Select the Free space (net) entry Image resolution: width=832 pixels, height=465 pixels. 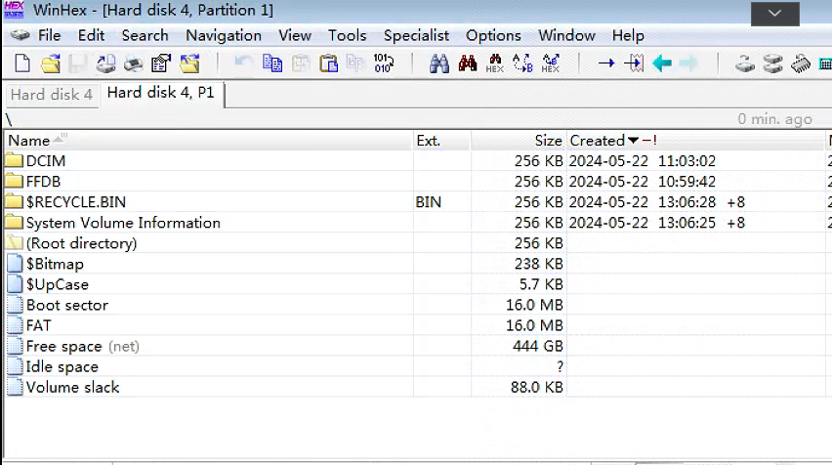82,346
